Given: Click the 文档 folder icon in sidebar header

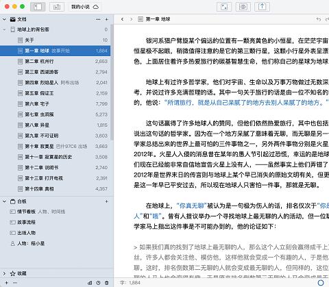Looking at the screenshot, I should click(12, 19).
